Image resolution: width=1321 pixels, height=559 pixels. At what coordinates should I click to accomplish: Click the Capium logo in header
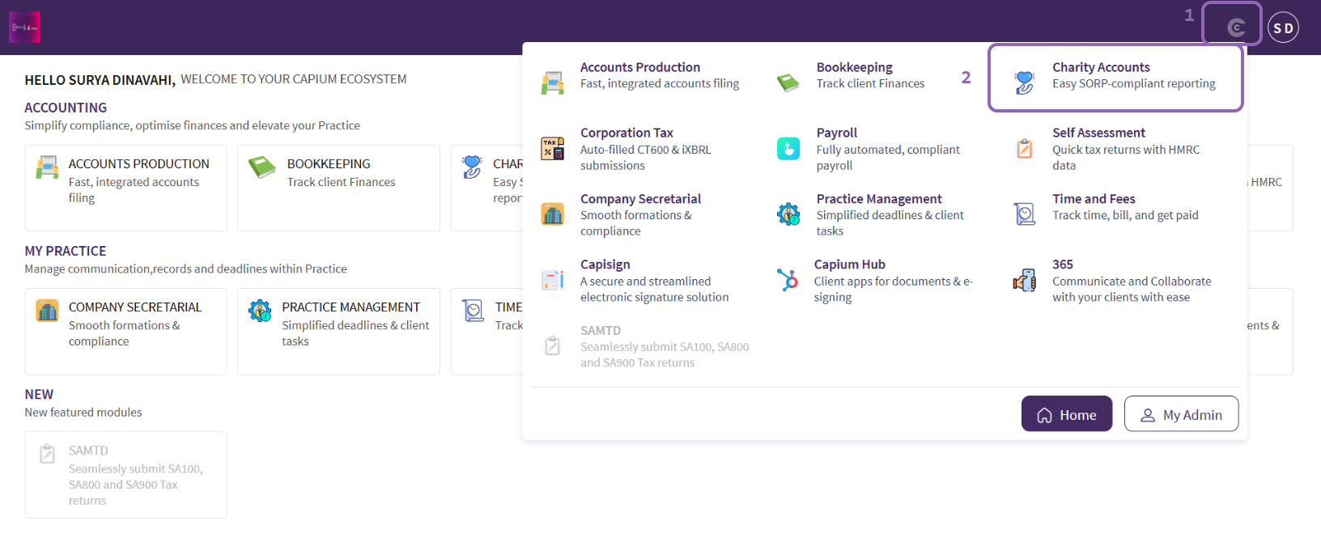pos(24,28)
